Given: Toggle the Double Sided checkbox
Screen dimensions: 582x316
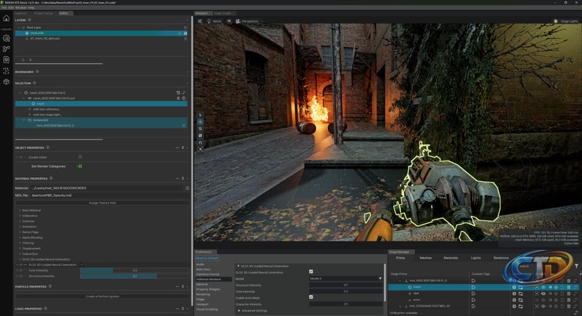Looking at the screenshot, I should pyautogui.click(x=80, y=157).
